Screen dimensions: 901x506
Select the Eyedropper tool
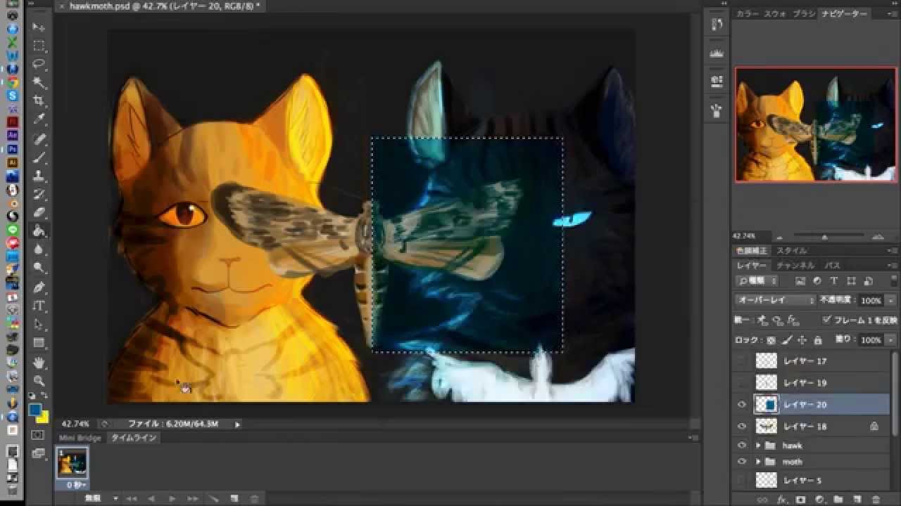pyautogui.click(x=39, y=119)
